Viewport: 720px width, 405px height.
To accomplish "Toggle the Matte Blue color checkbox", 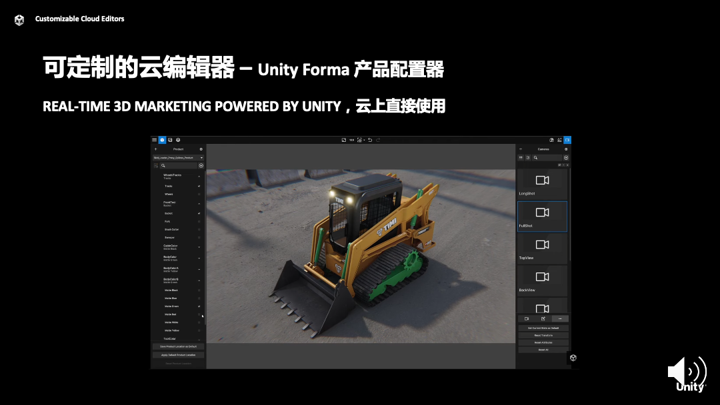I will (199, 298).
